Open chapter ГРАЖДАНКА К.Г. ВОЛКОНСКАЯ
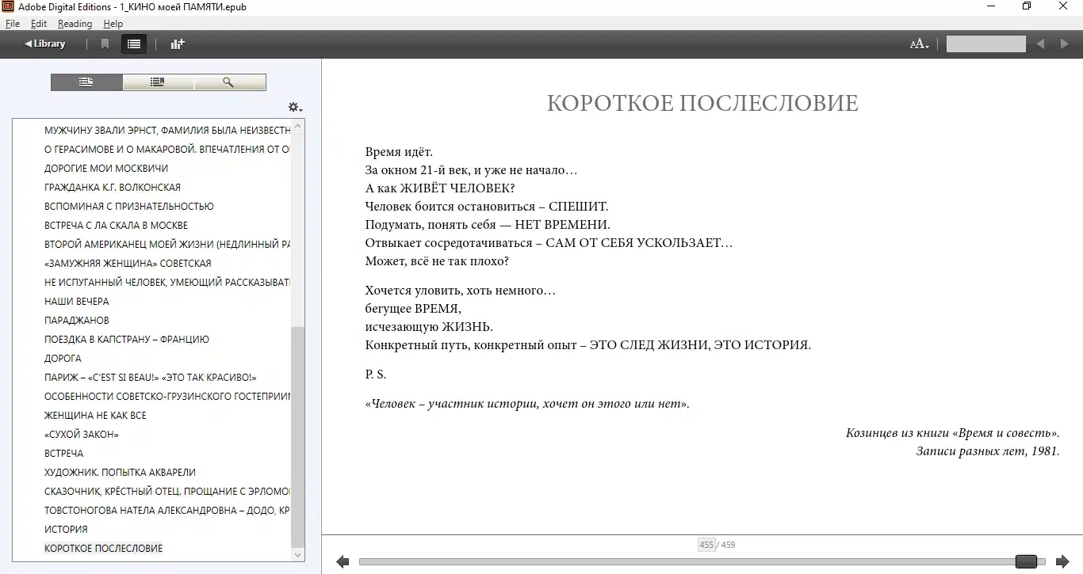This screenshot has height=574, width=1083. pyautogui.click(x=113, y=187)
